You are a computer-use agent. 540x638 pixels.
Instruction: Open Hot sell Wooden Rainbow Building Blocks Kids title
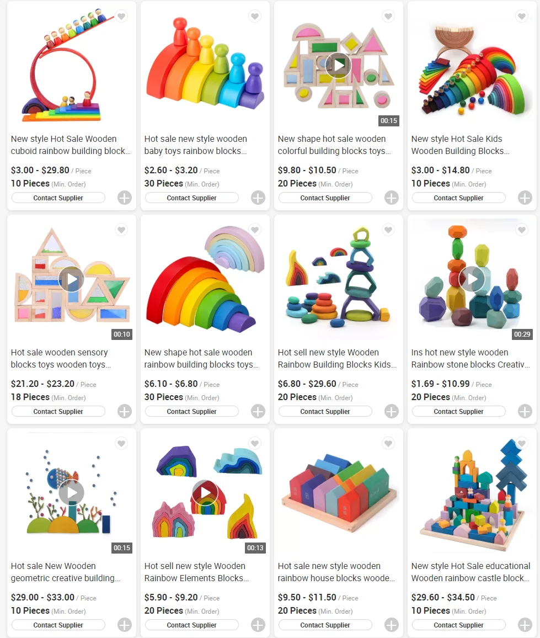(337, 359)
